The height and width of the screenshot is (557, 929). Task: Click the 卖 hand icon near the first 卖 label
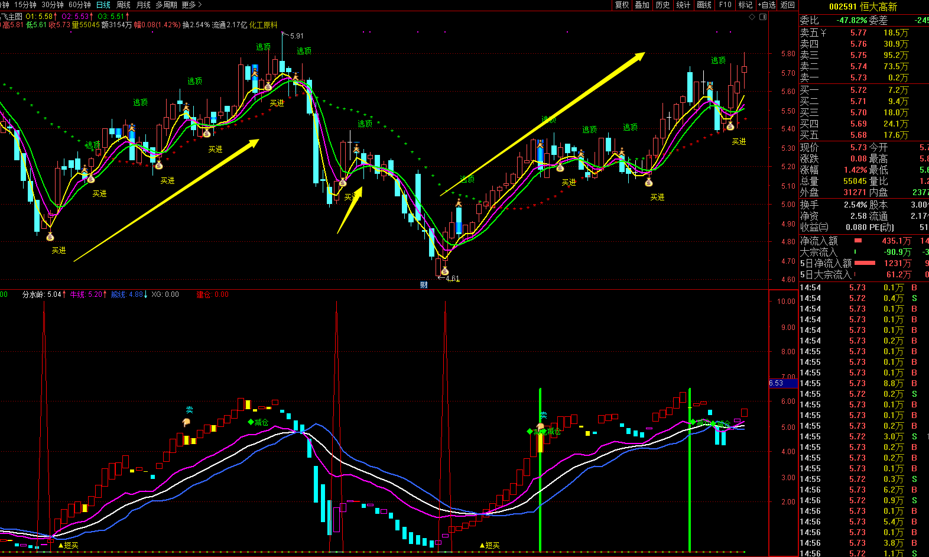pos(186,422)
